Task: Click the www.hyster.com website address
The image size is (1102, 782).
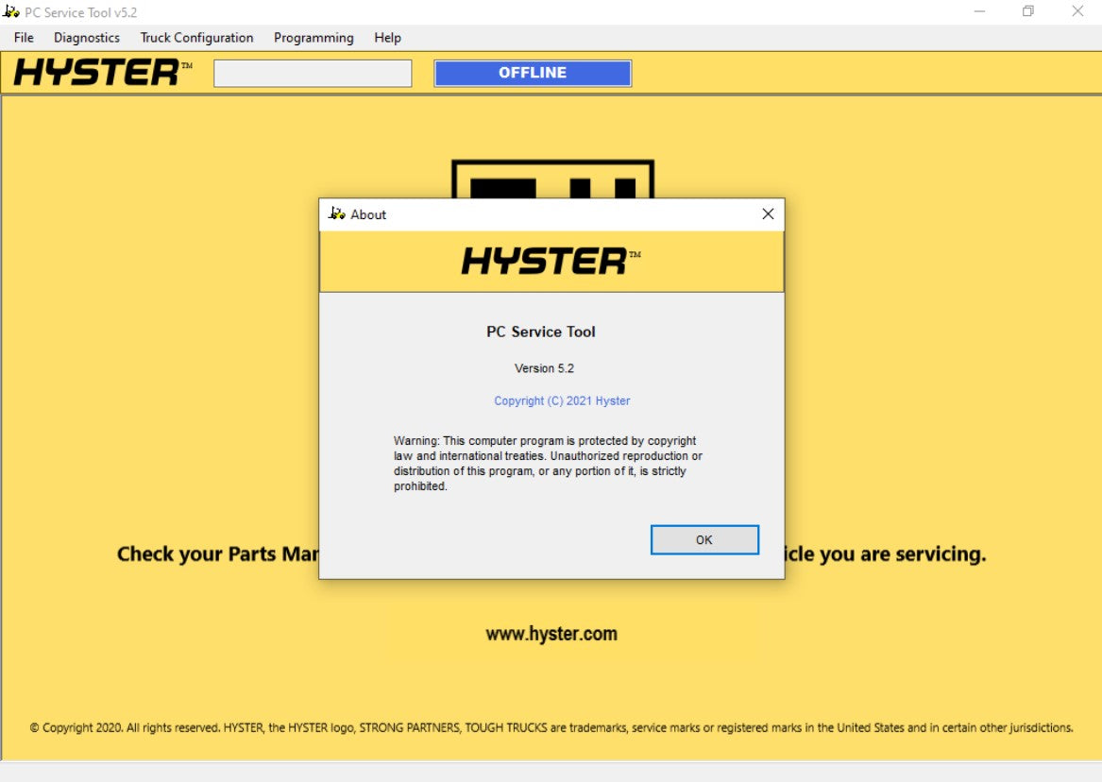Action: [552, 634]
